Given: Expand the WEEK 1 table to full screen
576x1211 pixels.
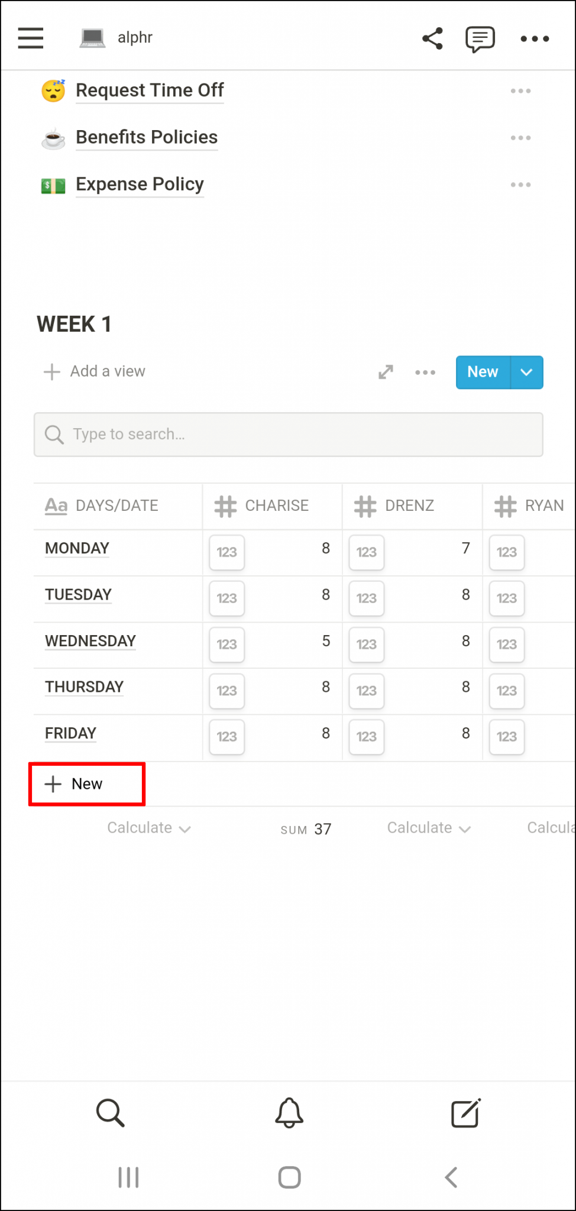Looking at the screenshot, I should [x=386, y=372].
